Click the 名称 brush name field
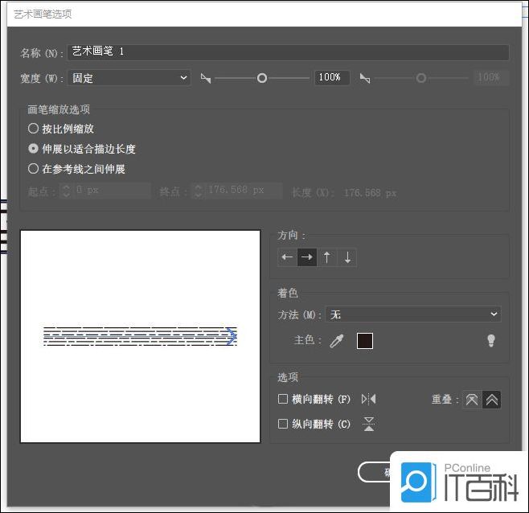529x513 pixels. coord(288,51)
